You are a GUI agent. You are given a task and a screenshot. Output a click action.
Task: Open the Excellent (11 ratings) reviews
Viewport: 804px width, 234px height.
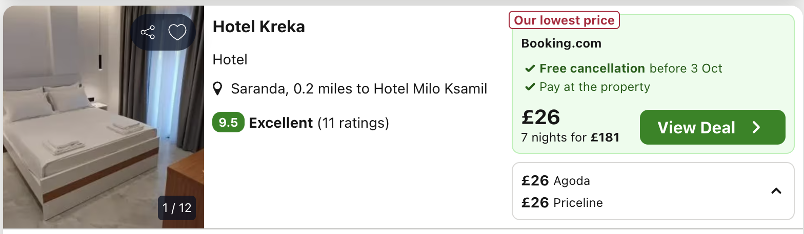tap(319, 123)
